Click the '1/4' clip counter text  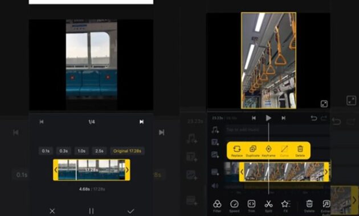click(92, 122)
